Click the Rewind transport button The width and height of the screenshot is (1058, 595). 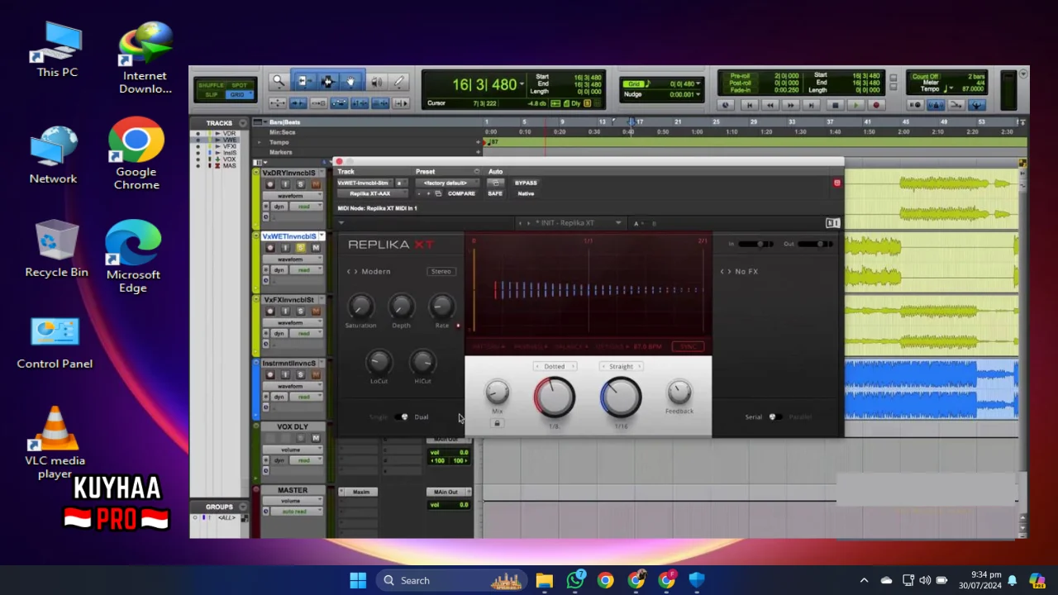(x=770, y=105)
